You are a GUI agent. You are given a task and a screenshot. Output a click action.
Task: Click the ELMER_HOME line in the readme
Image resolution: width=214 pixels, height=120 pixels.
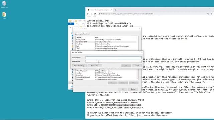pyautogui.click(x=115, y=100)
